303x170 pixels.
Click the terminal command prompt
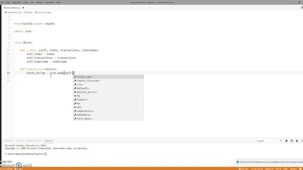coord(26,154)
